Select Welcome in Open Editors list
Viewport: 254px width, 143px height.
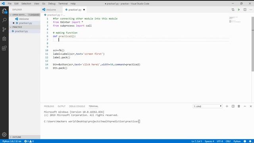pos(24,19)
